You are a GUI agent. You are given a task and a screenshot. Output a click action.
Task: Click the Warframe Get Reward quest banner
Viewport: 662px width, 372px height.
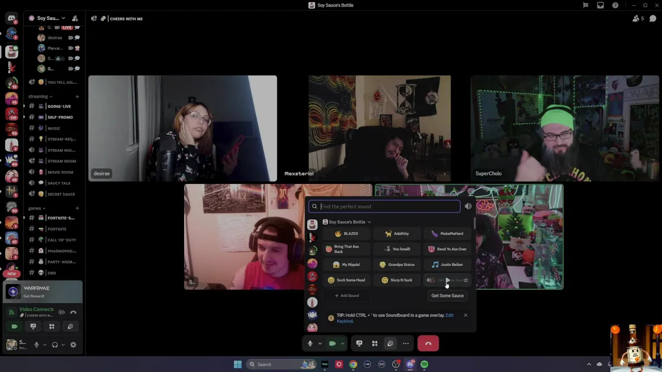(x=43, y=292)
